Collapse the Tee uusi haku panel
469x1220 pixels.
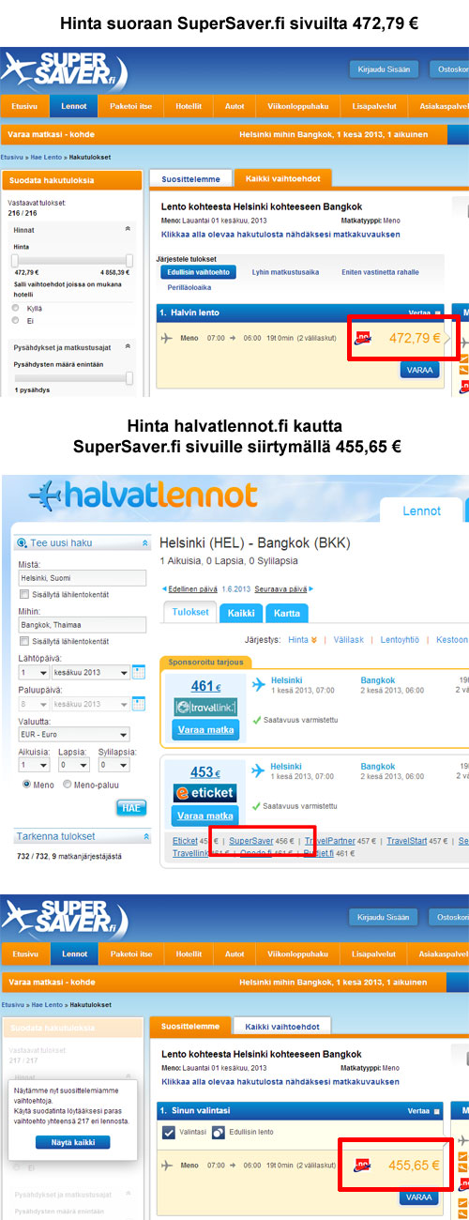[144, 542]
